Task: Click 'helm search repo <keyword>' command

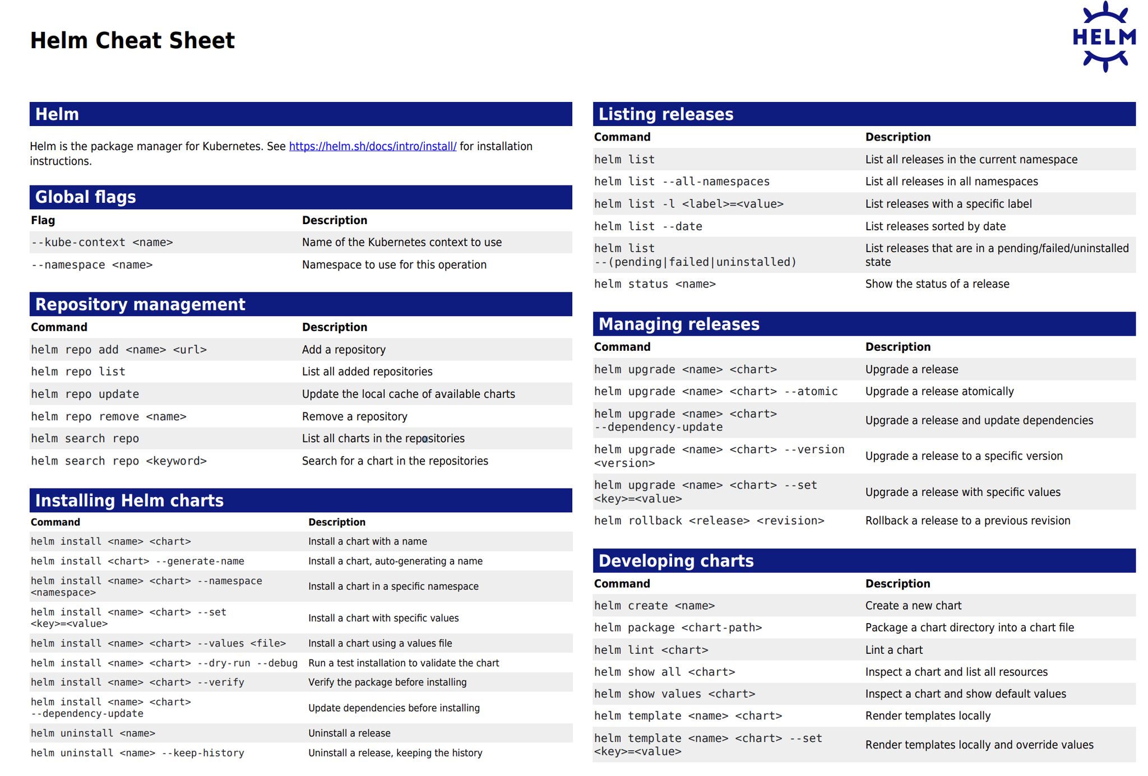Action: (x=119, y=461)
